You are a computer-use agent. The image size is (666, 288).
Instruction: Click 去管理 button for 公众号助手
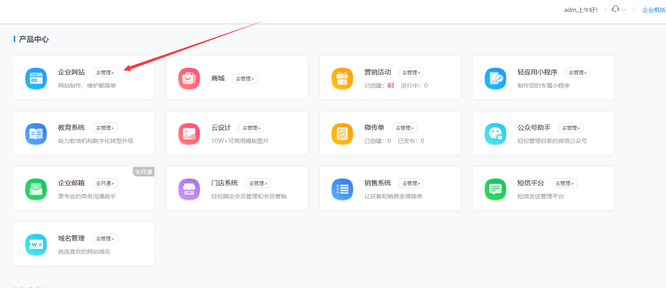pos(571,128)
